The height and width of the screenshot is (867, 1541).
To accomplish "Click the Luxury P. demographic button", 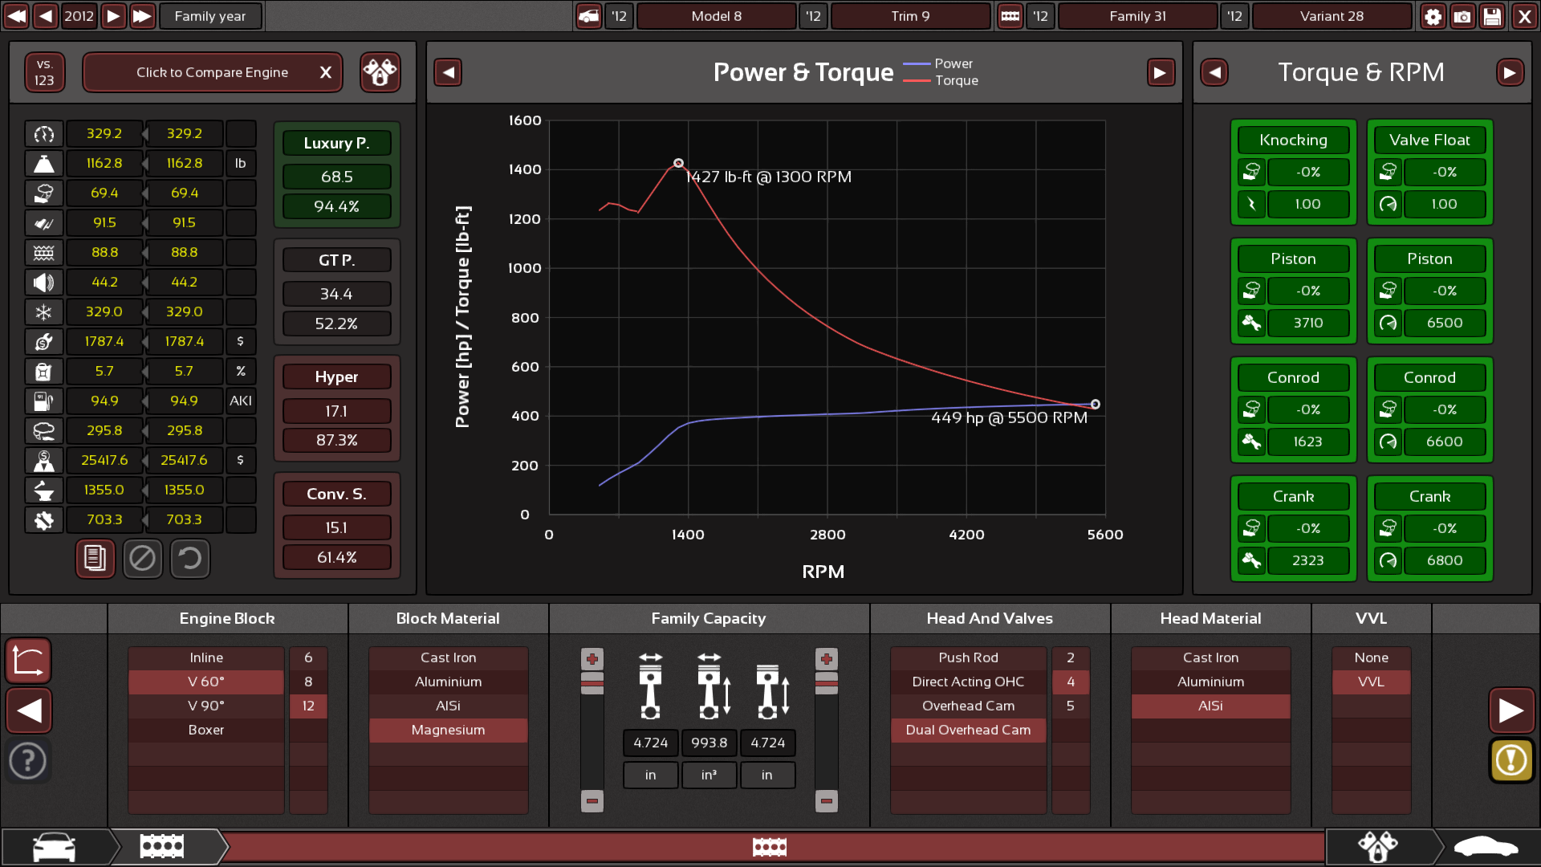I will coord(336,144).
